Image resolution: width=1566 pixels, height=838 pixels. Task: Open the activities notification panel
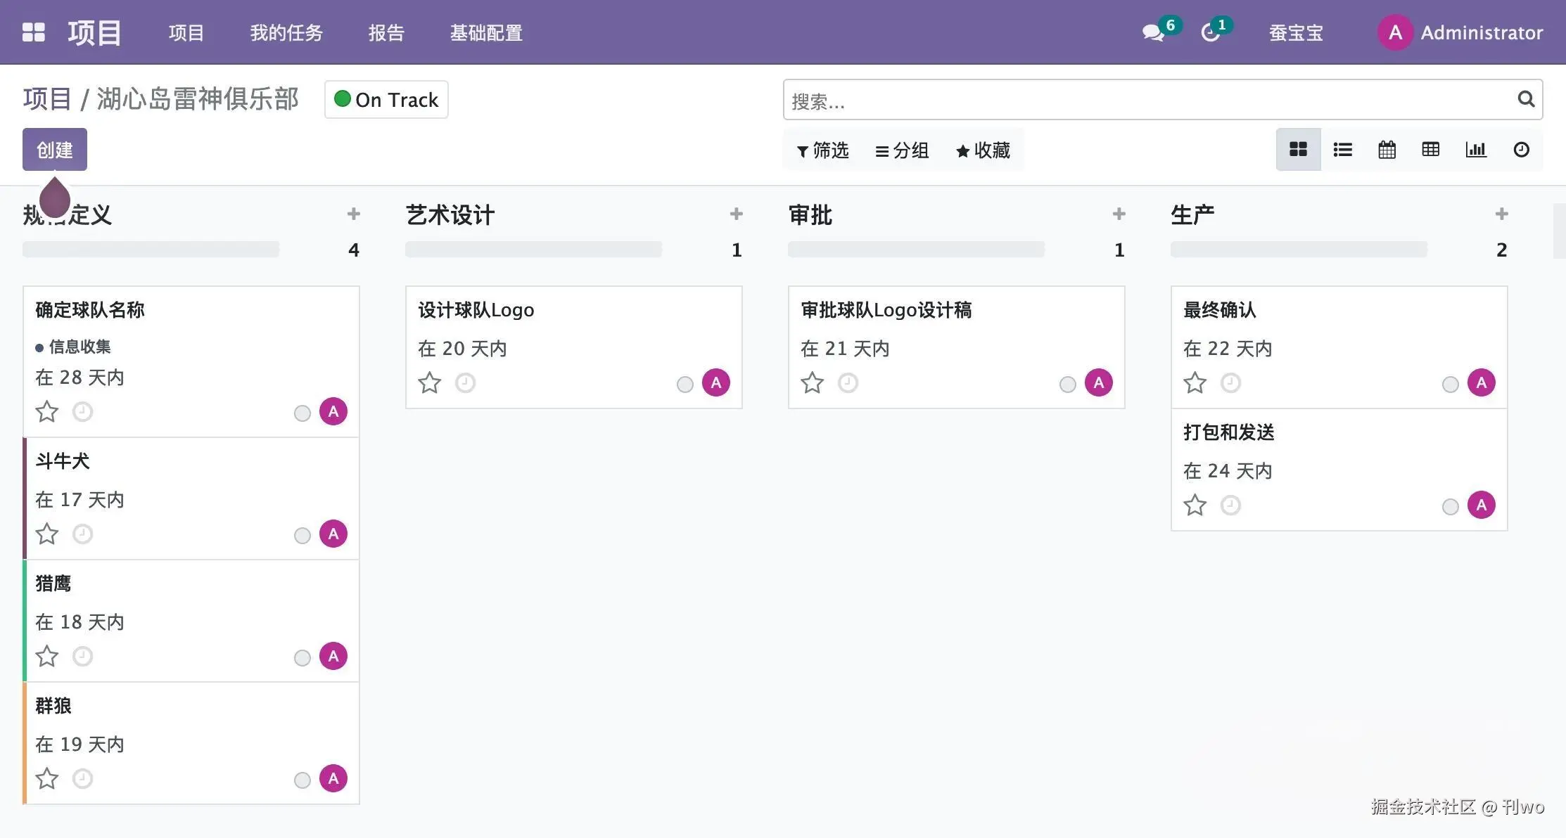pos(1211,32)
